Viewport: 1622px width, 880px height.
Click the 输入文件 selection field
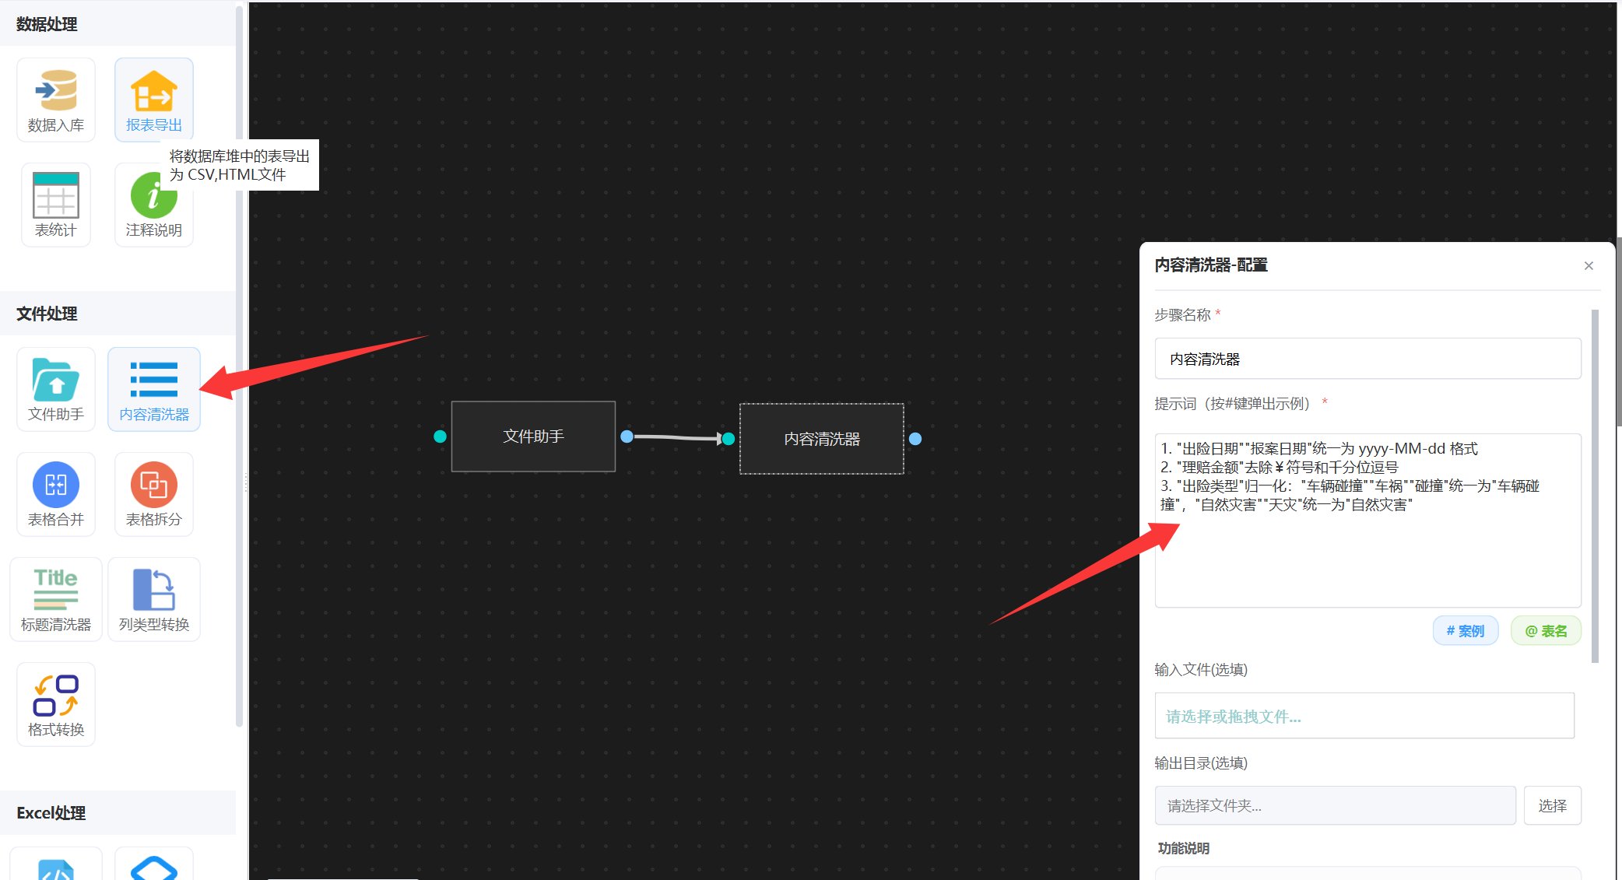[1364, 716]
